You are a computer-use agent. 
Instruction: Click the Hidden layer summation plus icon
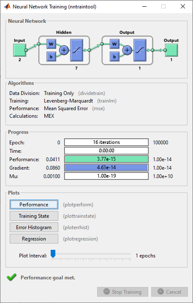pyautogui.click(x=64, y=50)
